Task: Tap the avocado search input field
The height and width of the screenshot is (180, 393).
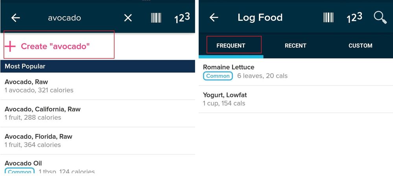Action: click(x=65, y=18)
